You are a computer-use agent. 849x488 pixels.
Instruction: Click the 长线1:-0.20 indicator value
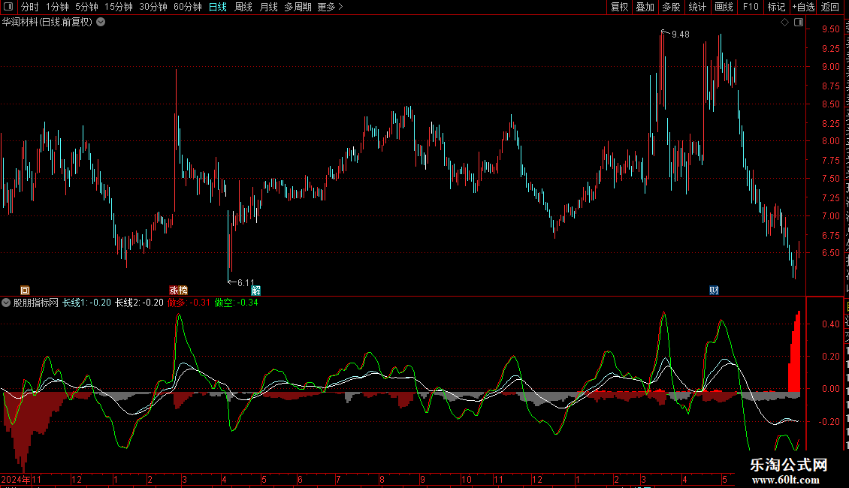tap(86, 303)
